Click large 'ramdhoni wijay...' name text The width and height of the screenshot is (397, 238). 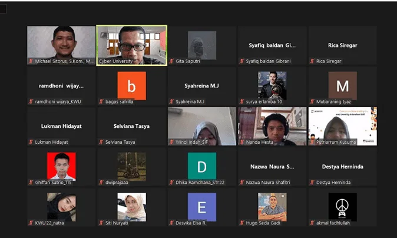61,86
